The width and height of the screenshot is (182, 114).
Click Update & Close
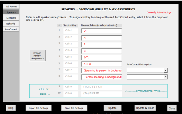tap(145, 108)
